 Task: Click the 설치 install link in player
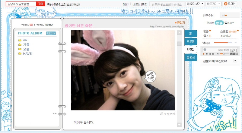234,50
